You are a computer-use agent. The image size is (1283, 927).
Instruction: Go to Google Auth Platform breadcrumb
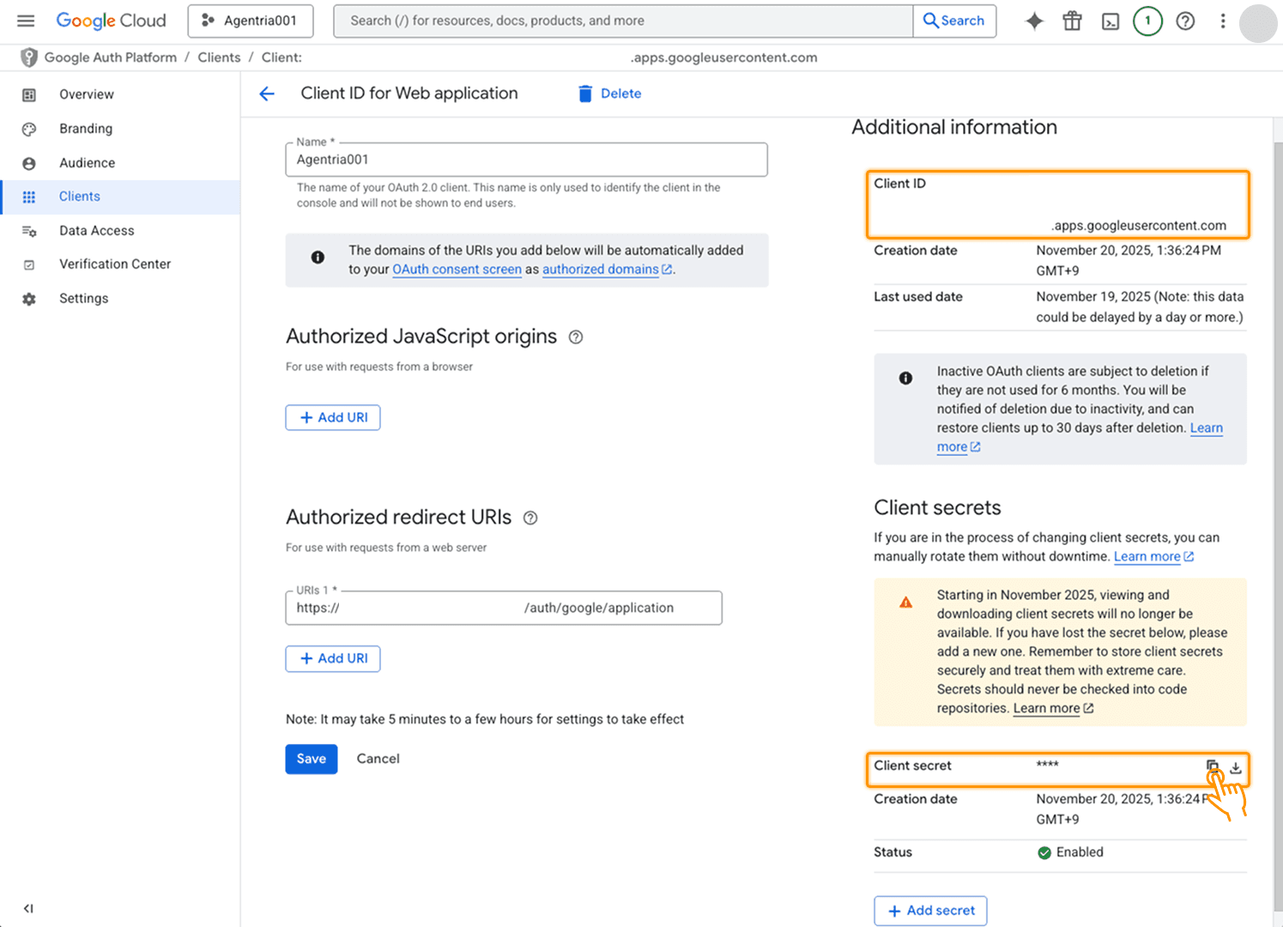[111, 58]
